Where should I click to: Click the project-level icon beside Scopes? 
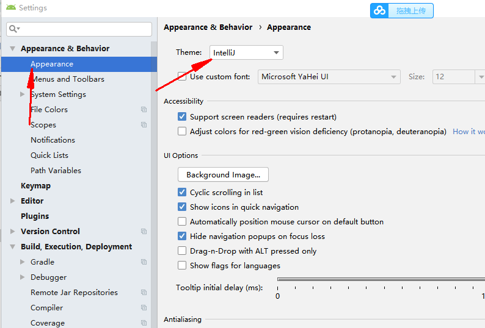click(144, 124)
